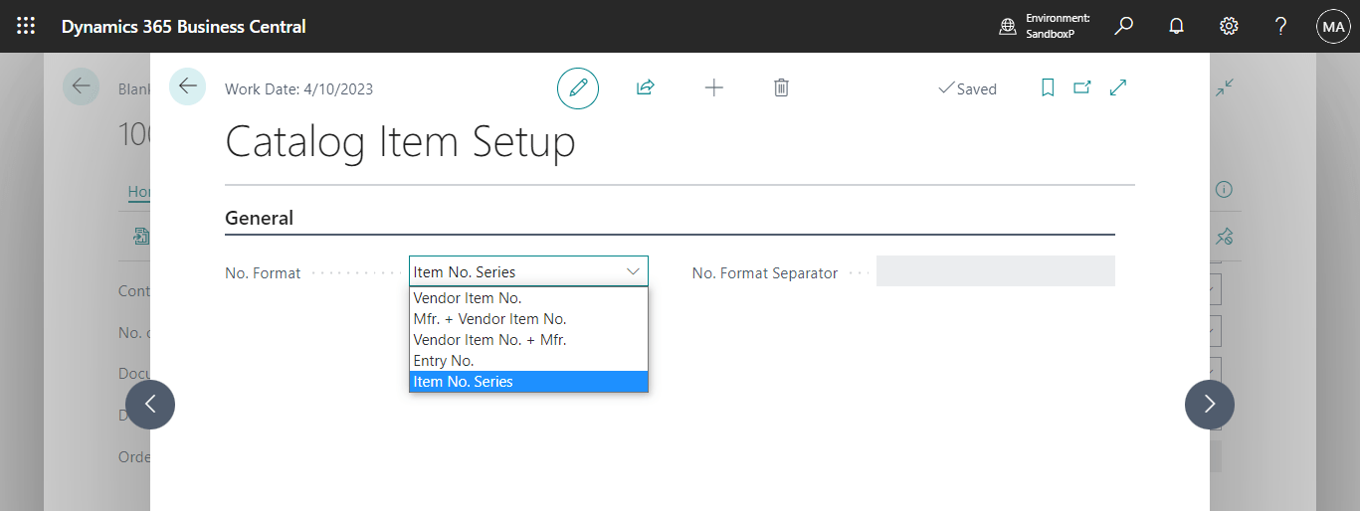Go back from Catalog Item Setup
The height and width of the screenshot is (511, 1360).
tap(187, 86)
